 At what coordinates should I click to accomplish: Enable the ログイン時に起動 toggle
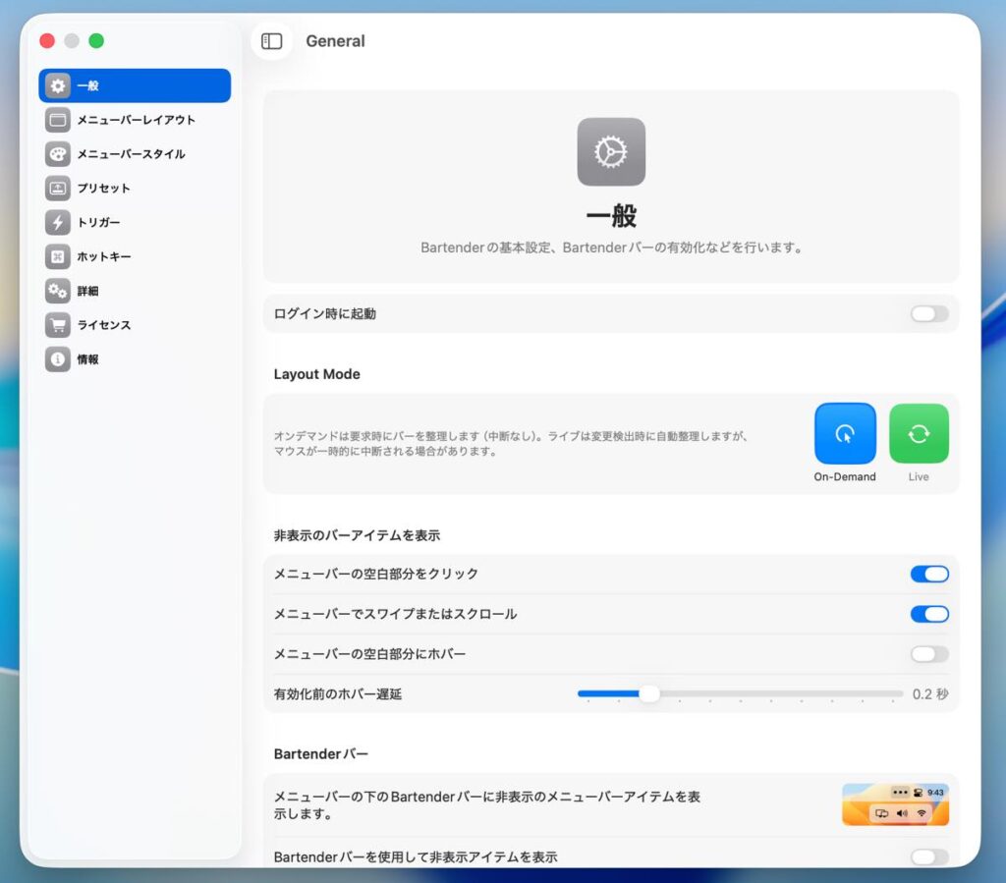tap(928, 314)
